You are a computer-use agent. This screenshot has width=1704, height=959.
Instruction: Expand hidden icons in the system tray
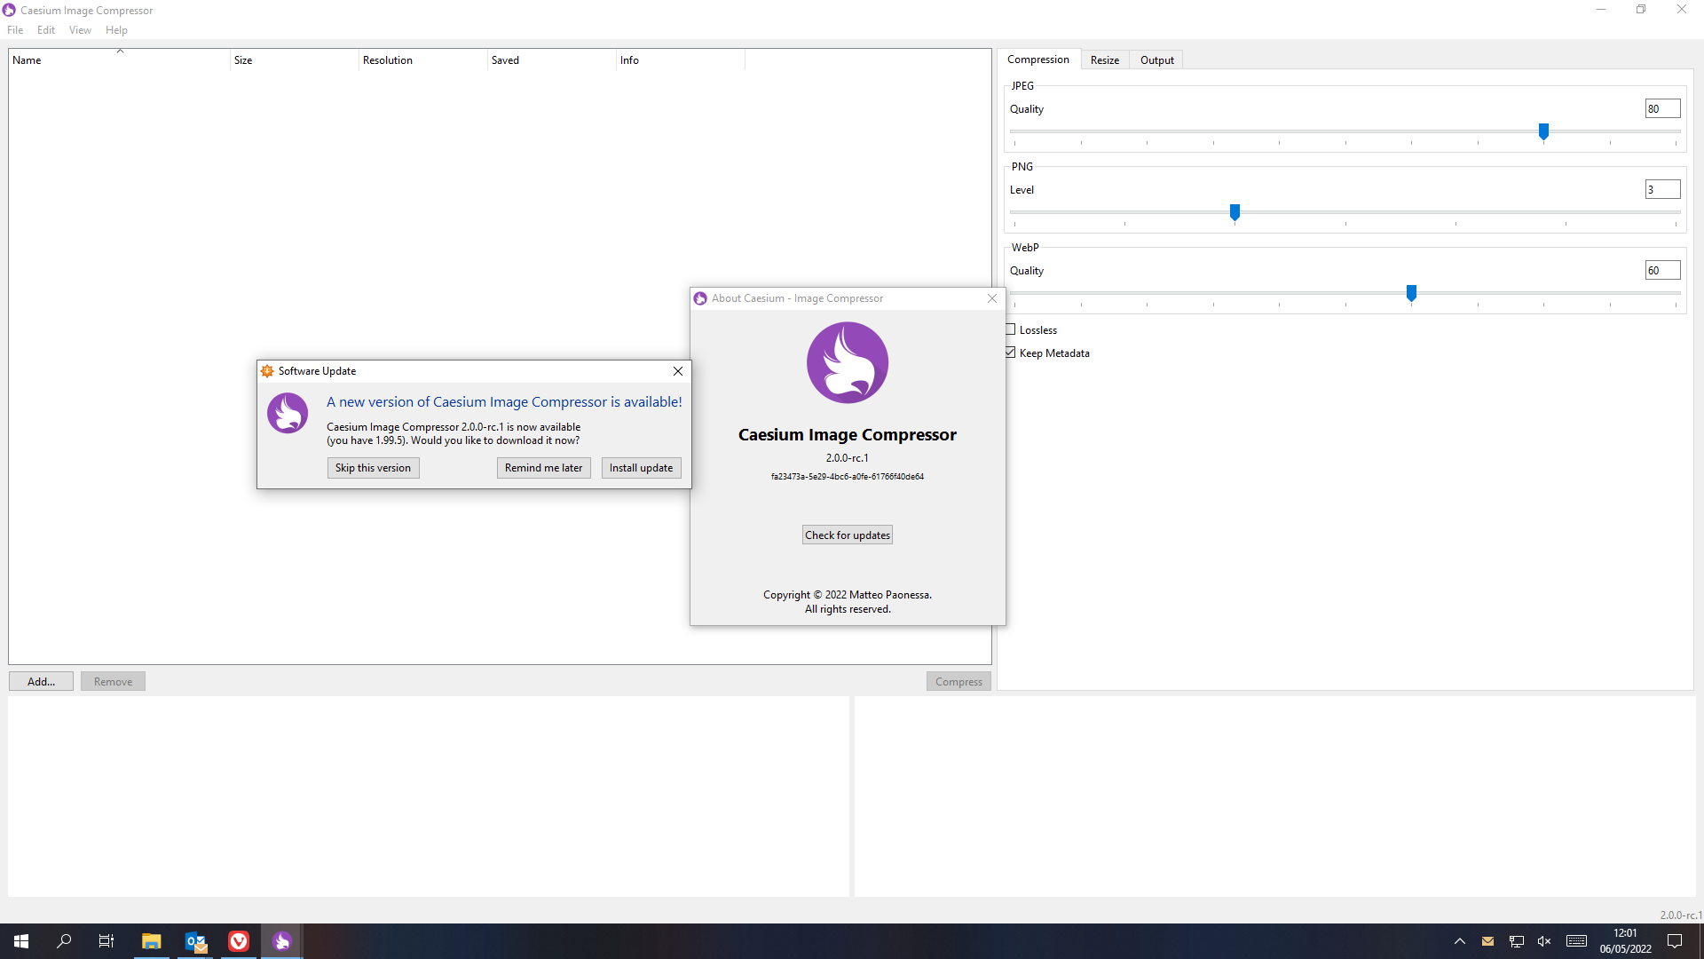[1459, 940]
